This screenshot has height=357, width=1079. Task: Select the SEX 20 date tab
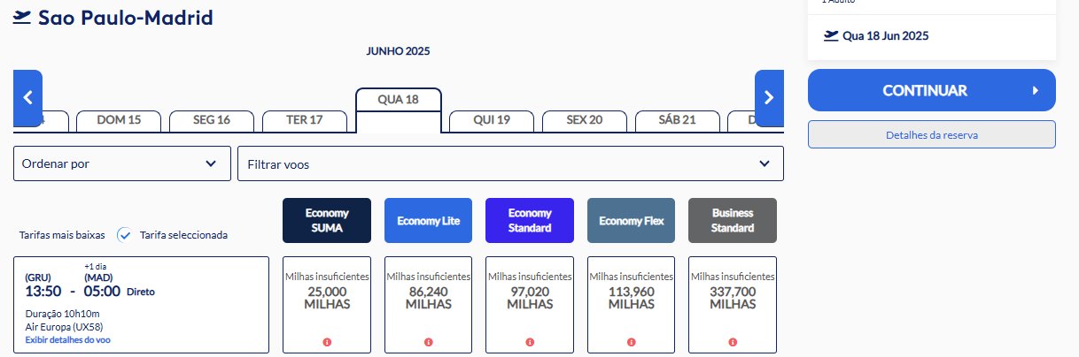(585, 121)
